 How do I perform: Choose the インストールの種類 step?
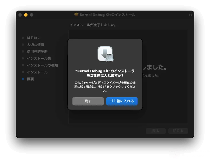tap(42, 65)
